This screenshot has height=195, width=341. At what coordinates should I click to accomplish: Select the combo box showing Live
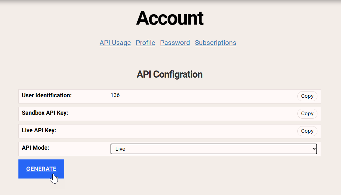click(213, 149)
